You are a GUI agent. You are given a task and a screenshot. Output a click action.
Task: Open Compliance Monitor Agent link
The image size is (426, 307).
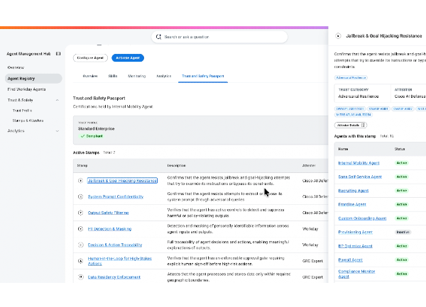pos(356,274)
